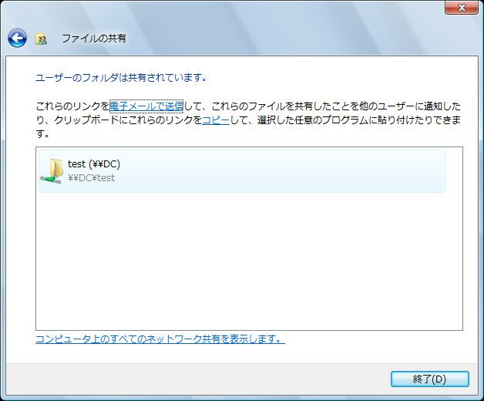Click the shared folder icon for test
This screenshot has width=484, height=401.
pos(52,170)
